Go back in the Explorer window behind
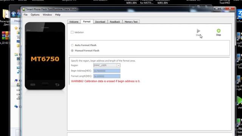This screenshot has height=136, width=242. [x=14, y=14]
